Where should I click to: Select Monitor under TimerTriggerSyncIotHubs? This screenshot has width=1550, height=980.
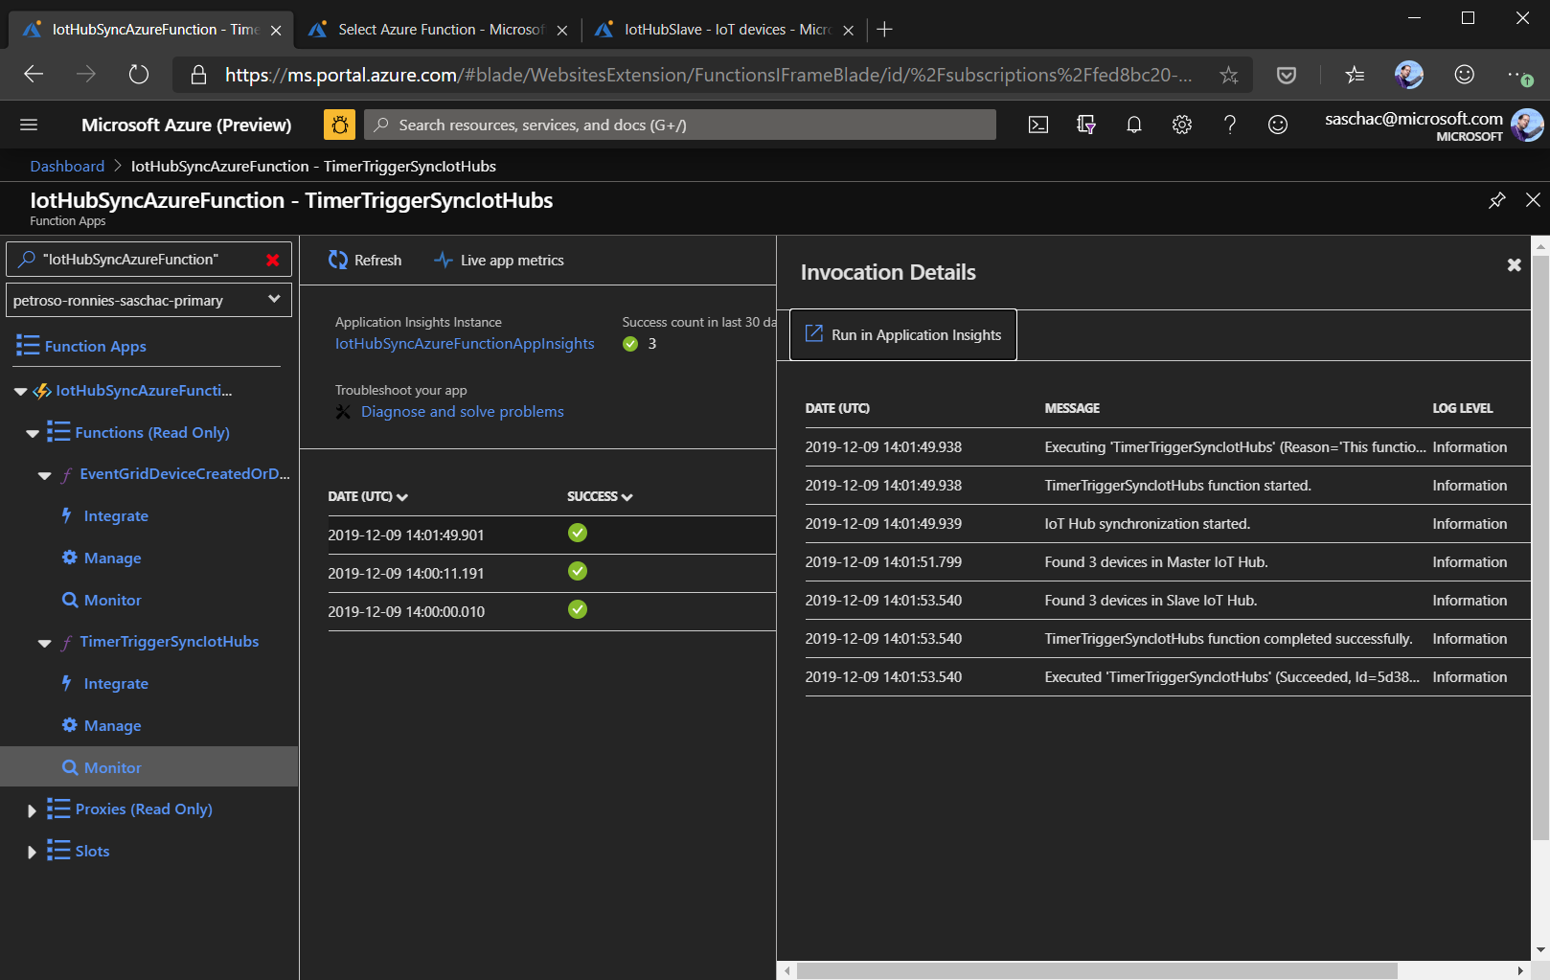[x=148, y=767]
